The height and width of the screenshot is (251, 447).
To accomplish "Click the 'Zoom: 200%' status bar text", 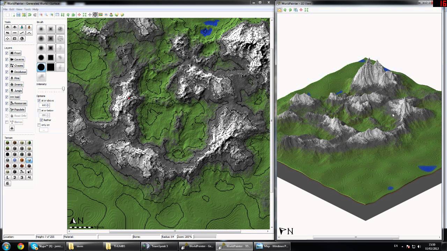I will pos(184,237).
